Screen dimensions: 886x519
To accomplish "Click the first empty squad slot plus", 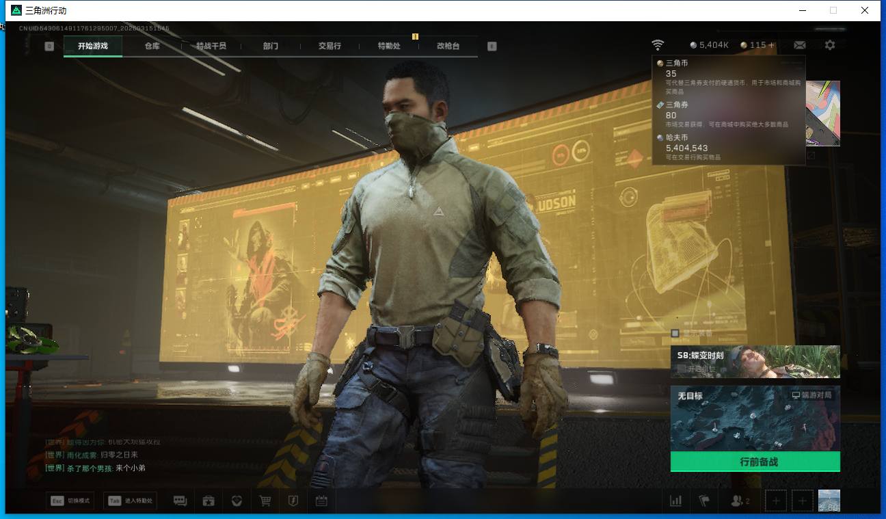I will [x=776, y=501].
